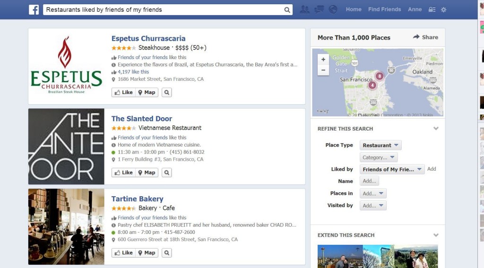The height and width of the screenshot is (268, 484).
Task: Open the Tartine Bakery page link
Action: click(x=137, y=199)
